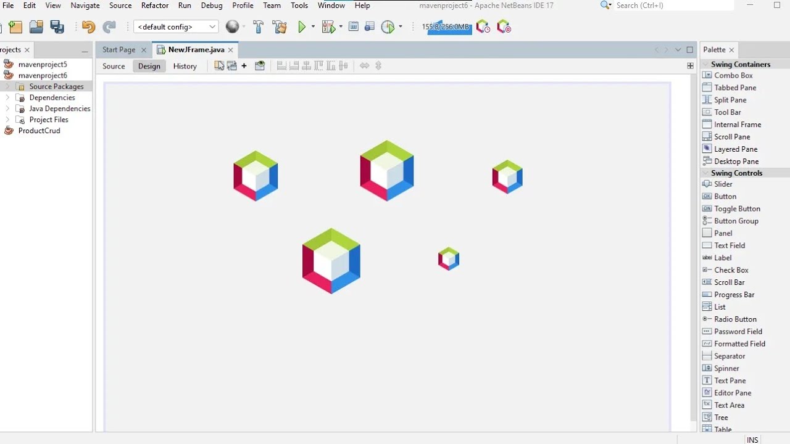Click the New Project toolbar icon
This screenshot has width=790, height=444.
pyautogui.click(x=15, y=27)
